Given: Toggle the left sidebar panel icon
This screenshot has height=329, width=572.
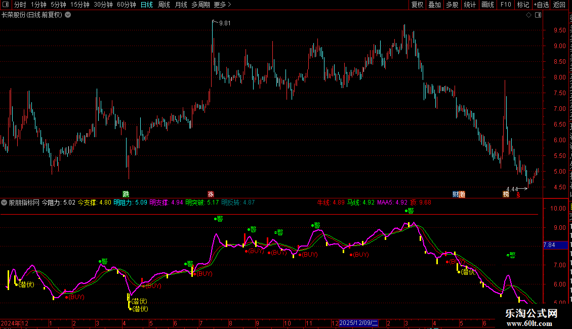Looking at the screenshot, I should [6, 5].
